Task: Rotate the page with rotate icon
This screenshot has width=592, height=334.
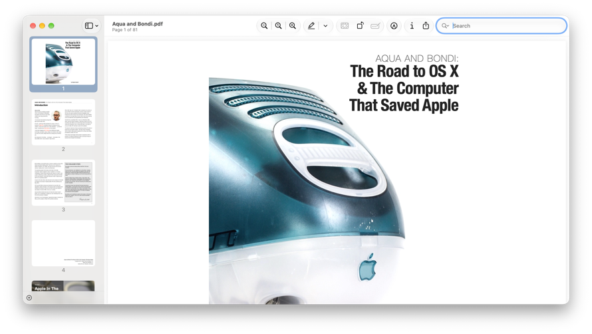Action: click(x=360, y=26)
